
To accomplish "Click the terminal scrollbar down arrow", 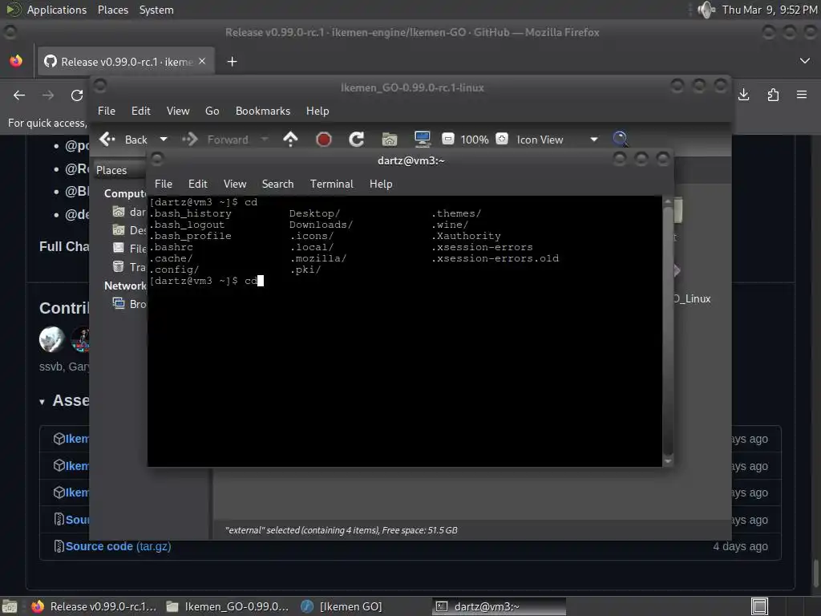I will [x=668, y=461].
